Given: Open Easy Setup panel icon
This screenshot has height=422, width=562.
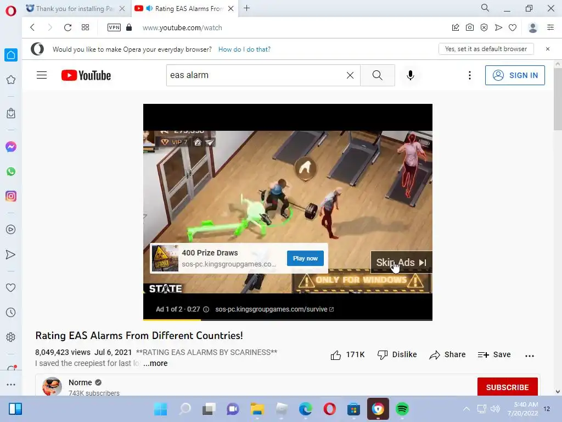Looking at the screenshot, I should click(x=550, y=27).
